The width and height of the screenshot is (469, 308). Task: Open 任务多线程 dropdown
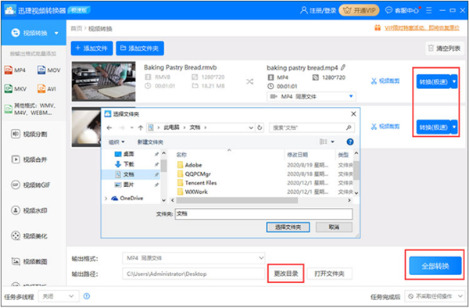(59, 296)
